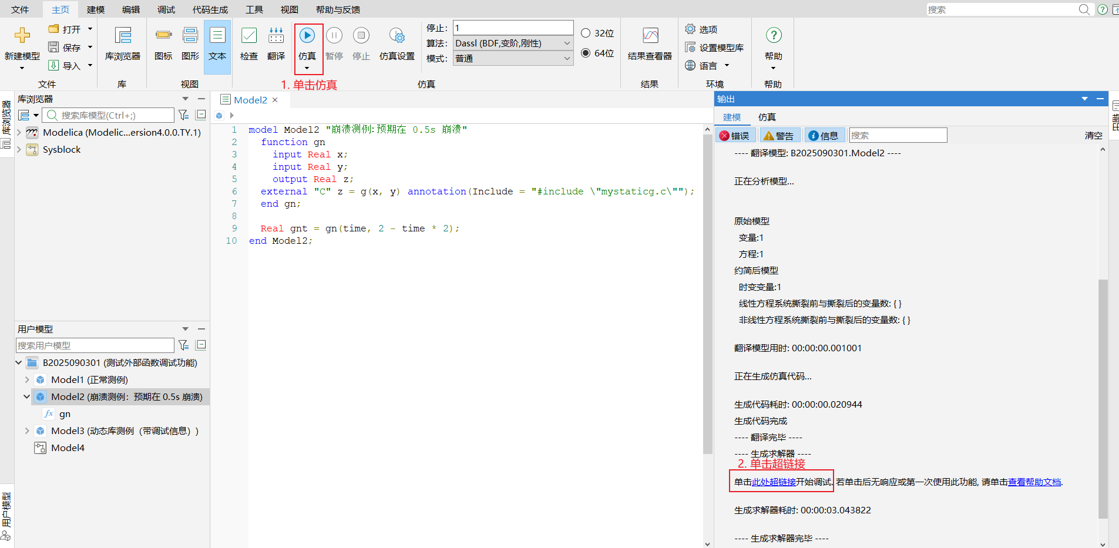Screen dimensions: 1119x548
Task: Click the 导入 import icon
Action: [53, 65]
